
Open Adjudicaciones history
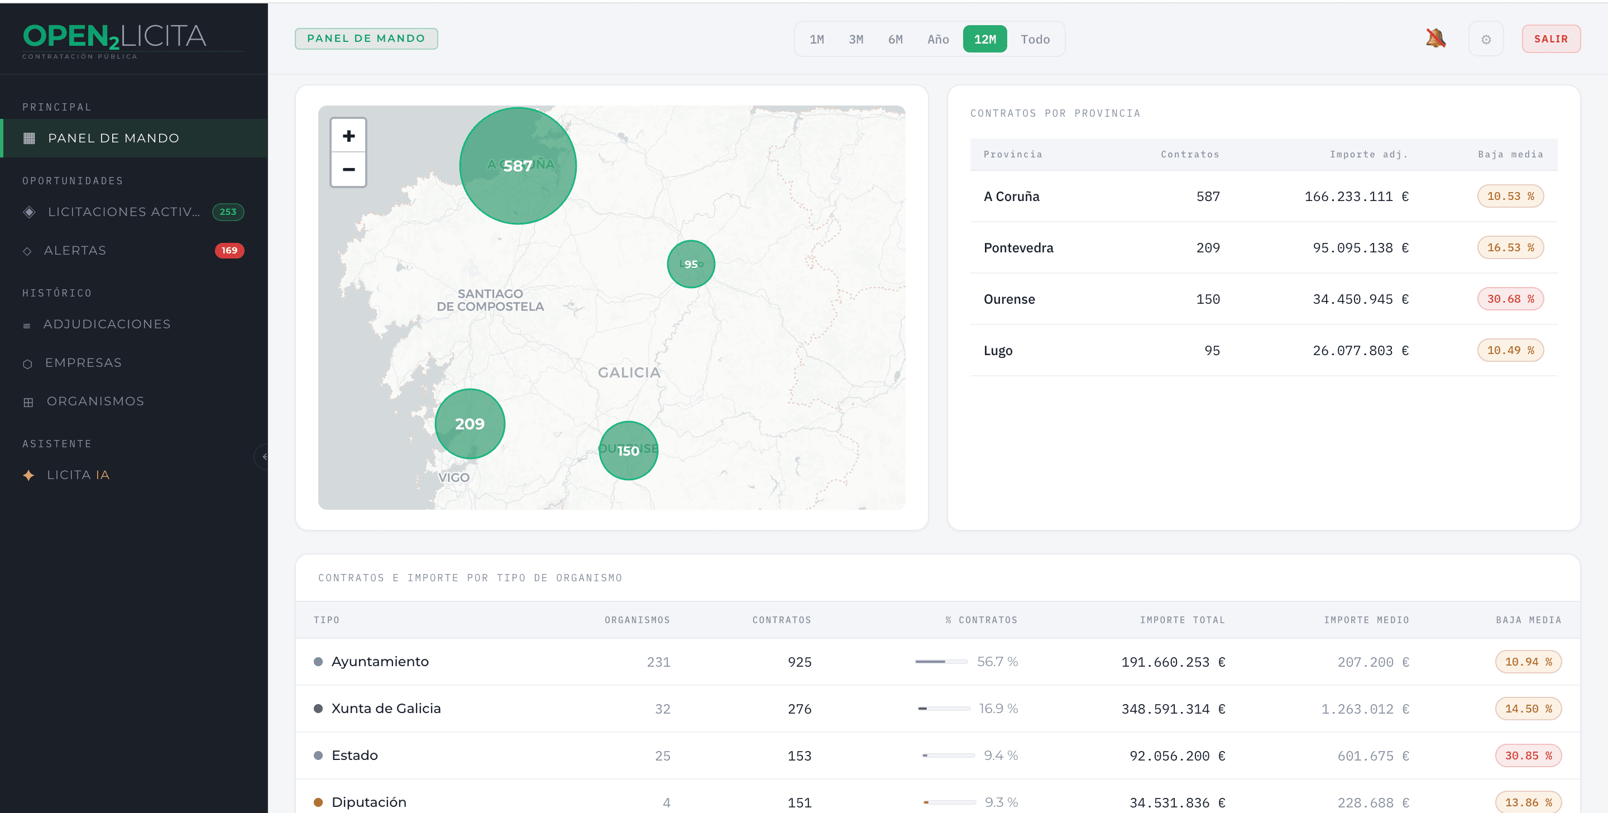click(x=133, y=324)
